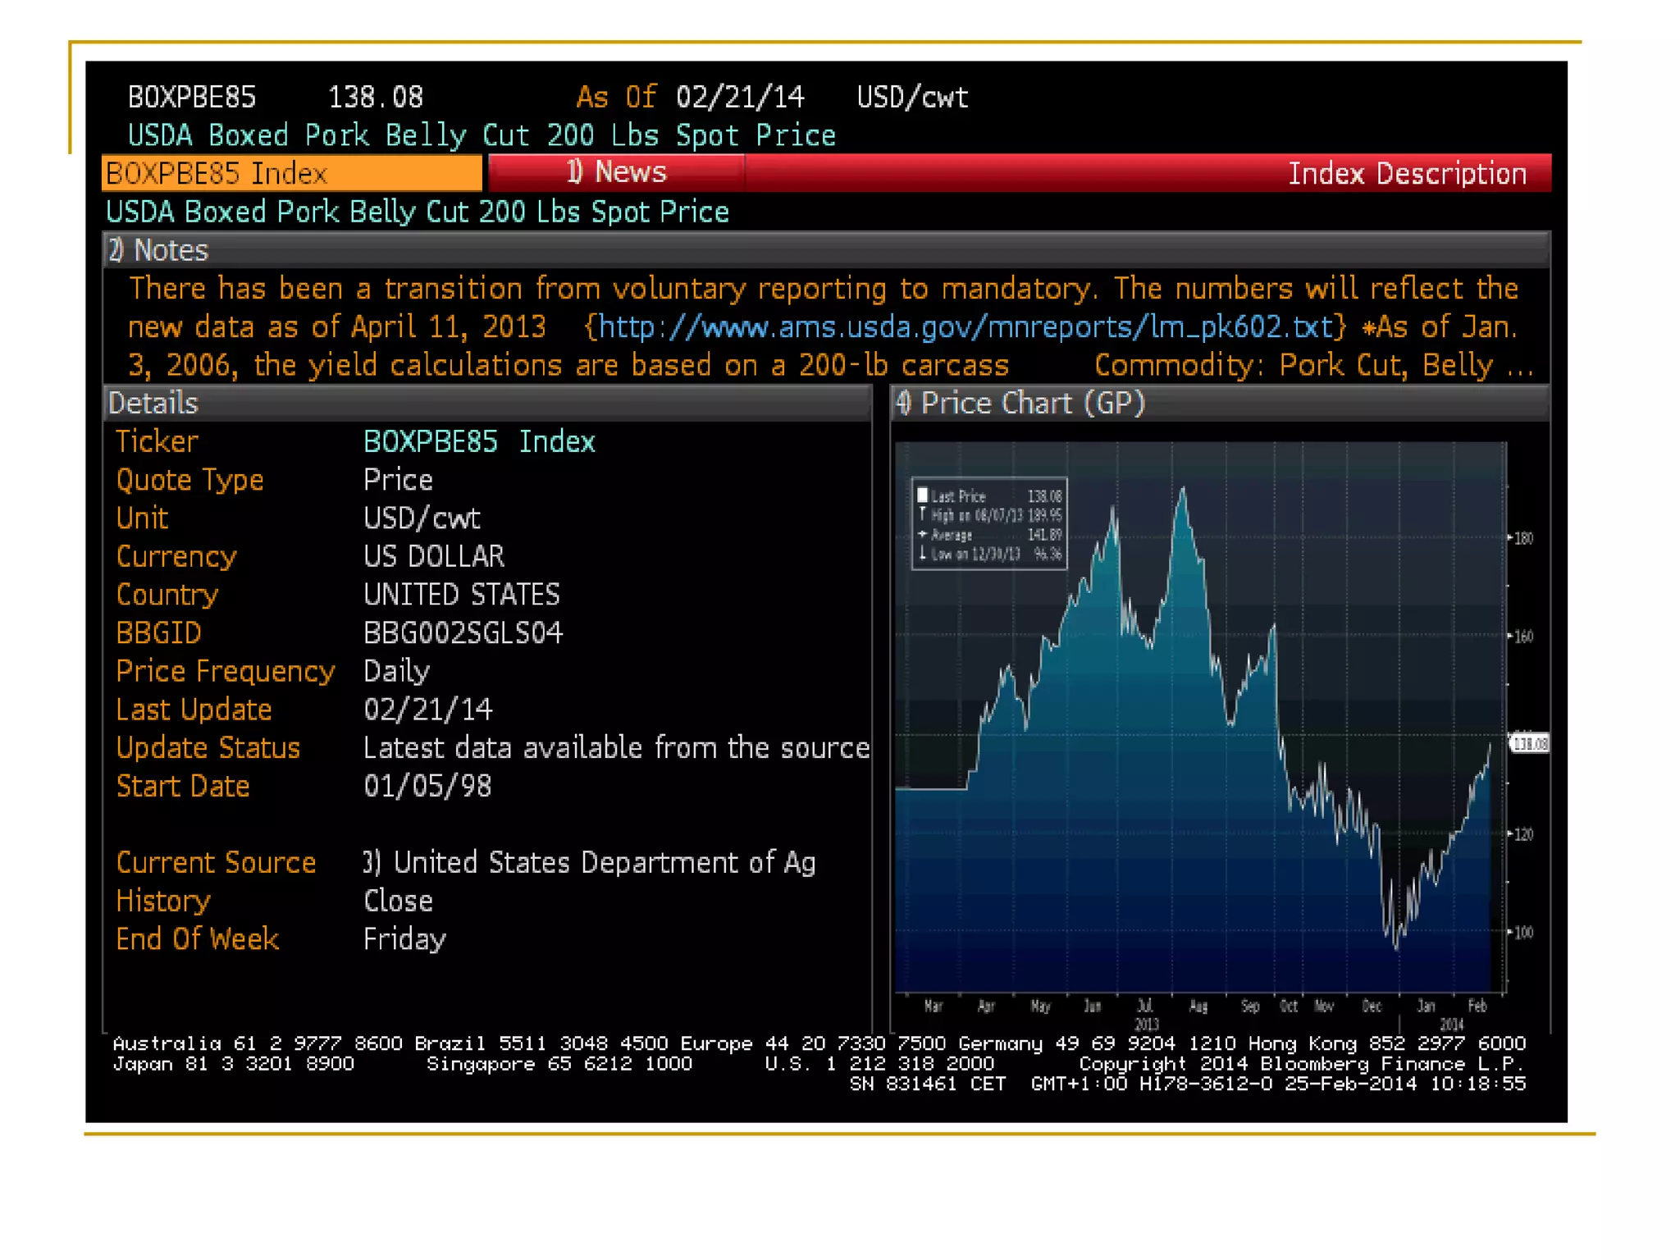Image resolution: width=1680 pixels, height=1260 pixels.
Task: Click the Index Description header label
Action: tap(1406, 174)
